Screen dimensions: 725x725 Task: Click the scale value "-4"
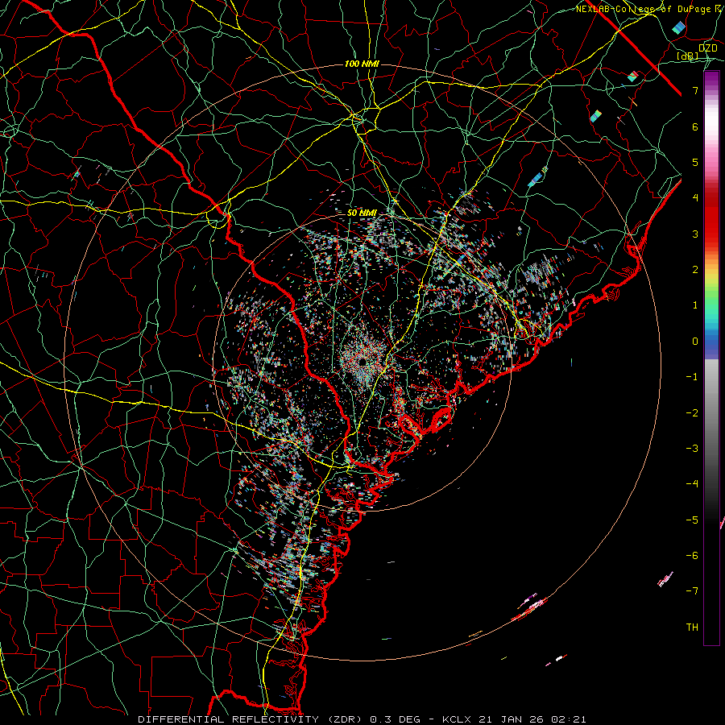[692, 484]
